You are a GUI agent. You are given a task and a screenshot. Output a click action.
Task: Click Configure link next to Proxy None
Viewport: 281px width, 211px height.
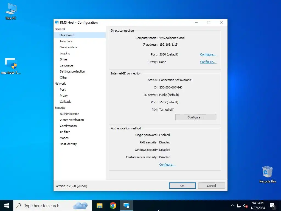(x=208, y=62)
